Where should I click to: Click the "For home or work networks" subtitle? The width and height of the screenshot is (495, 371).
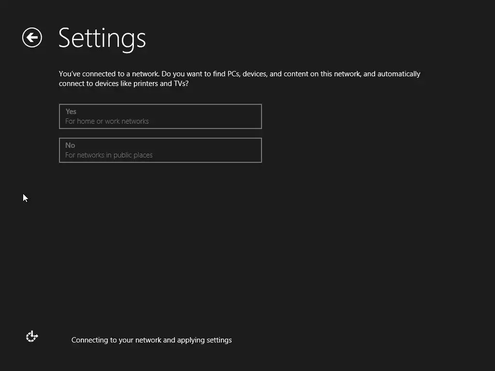107,121
